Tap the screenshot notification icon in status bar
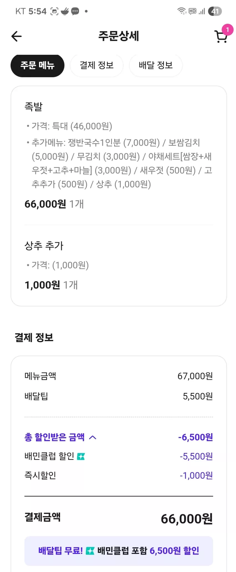This screenshot has width=236, height=572. pos(54,11)
